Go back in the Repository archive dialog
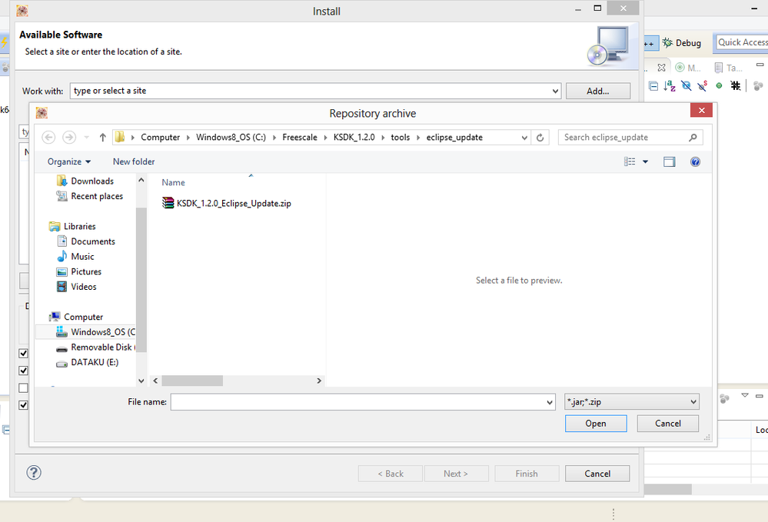 (x=48, y=138)
